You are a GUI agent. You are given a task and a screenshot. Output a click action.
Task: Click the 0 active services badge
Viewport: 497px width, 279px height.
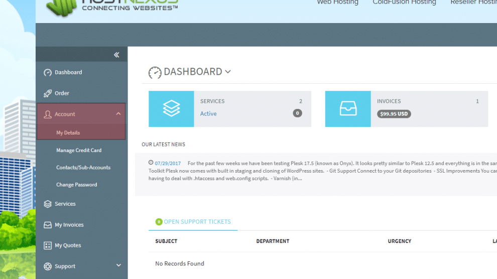pos(297,113)
